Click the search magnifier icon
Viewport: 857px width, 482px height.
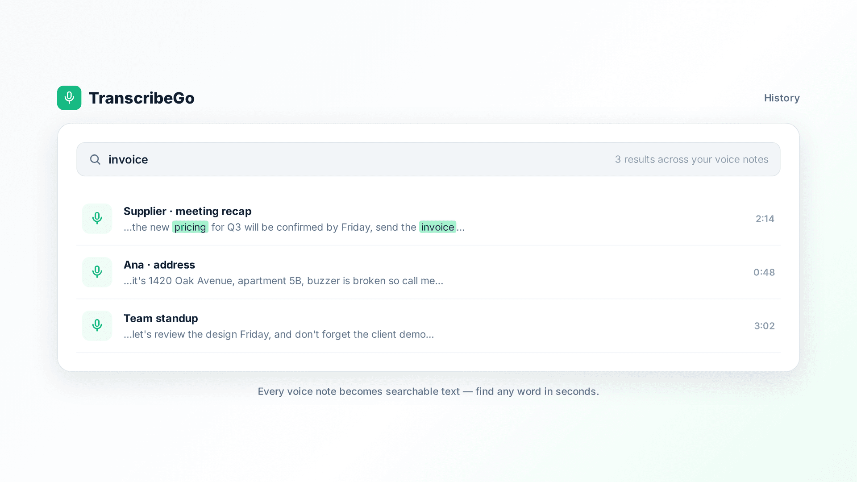(x=95, y=159)
